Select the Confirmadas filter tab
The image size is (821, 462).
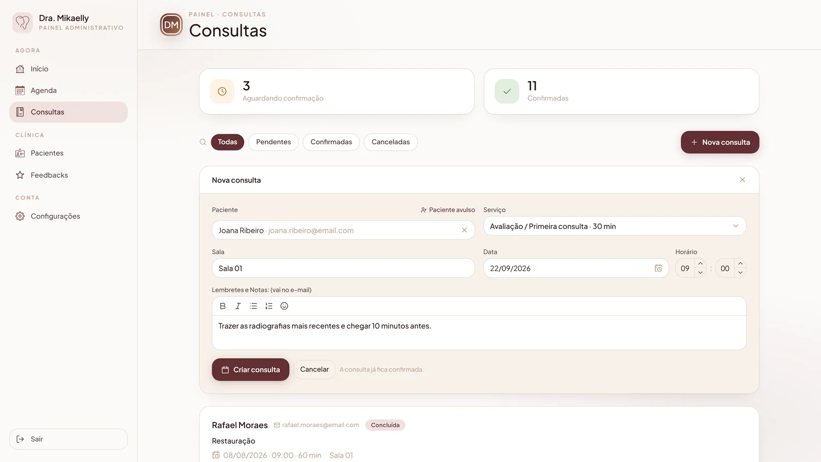tap(331, 142)
